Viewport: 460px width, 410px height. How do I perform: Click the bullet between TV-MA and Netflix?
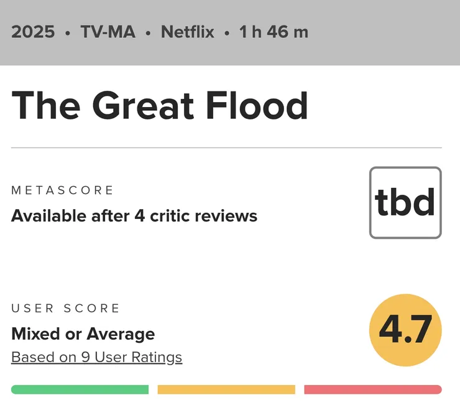(148, 32)
